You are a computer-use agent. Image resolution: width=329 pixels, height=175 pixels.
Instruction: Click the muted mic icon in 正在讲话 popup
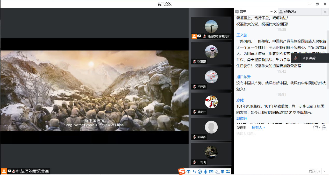[x=296, y=58]
